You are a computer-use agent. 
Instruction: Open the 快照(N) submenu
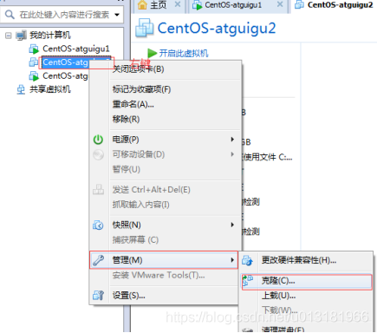coord(165,225)
